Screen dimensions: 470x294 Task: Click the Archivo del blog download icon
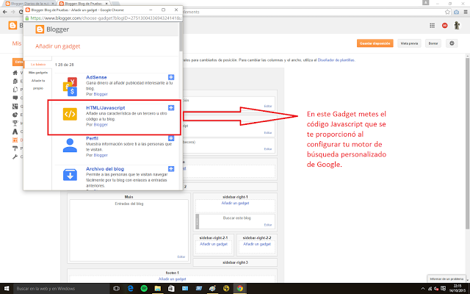70,175
